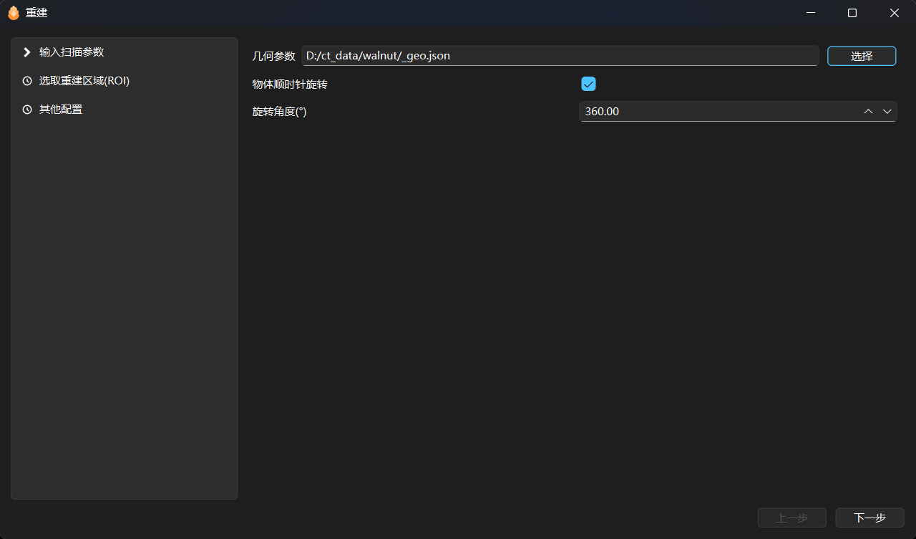Switch to the 其他配置 step

pyautogui.click(x=61, y=110)
